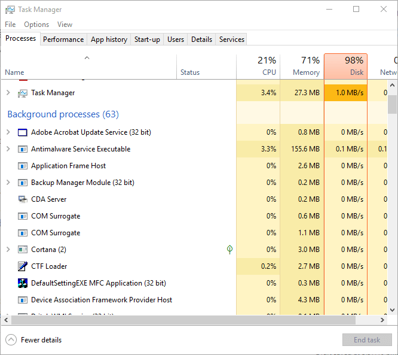The image size is (398, 355).
Task: Click the End task button
Action: (367, 340)
